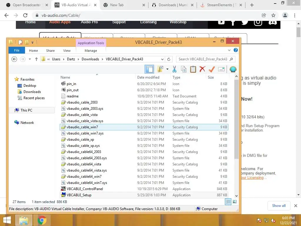Viewport: 301px width, 226px height.
Task: Click the shell icon at toolbar end
Action: pos(233,69)
